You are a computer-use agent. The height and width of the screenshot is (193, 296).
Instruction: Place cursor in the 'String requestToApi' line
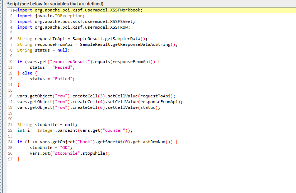tap(82, 39)
